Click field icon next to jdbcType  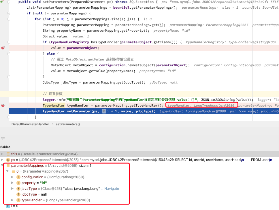click(x=18, y=194)
